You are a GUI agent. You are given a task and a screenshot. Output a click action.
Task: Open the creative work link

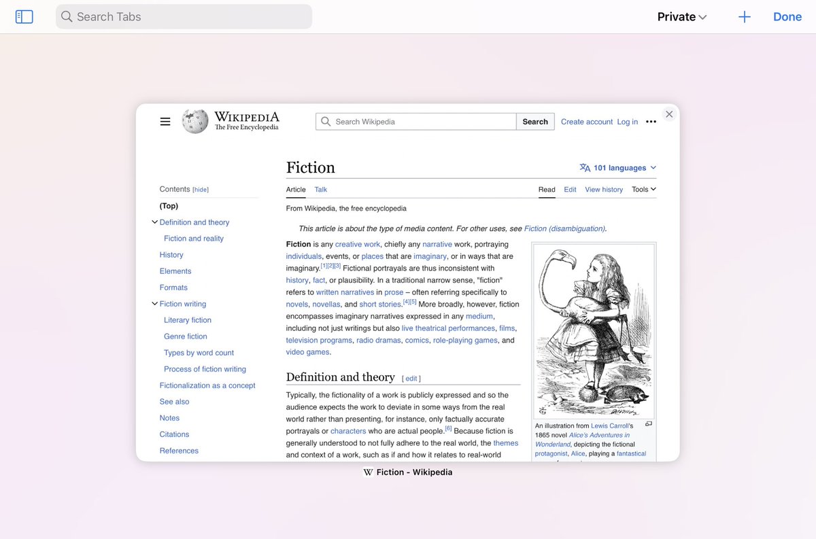358,244
